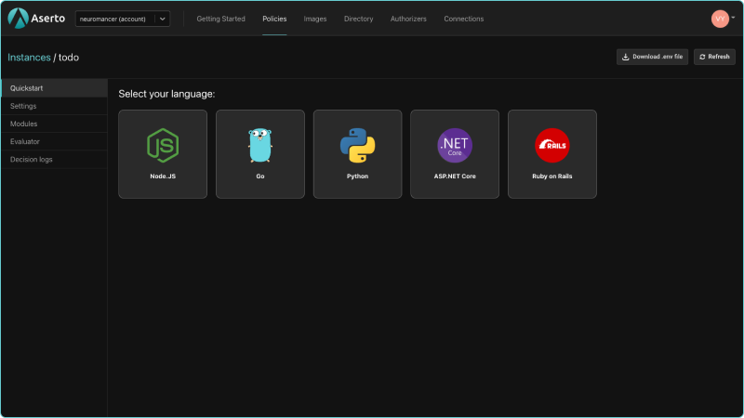Click the Aserto logo
Viewport: 744px width, 418px height.
click(36, 19)
